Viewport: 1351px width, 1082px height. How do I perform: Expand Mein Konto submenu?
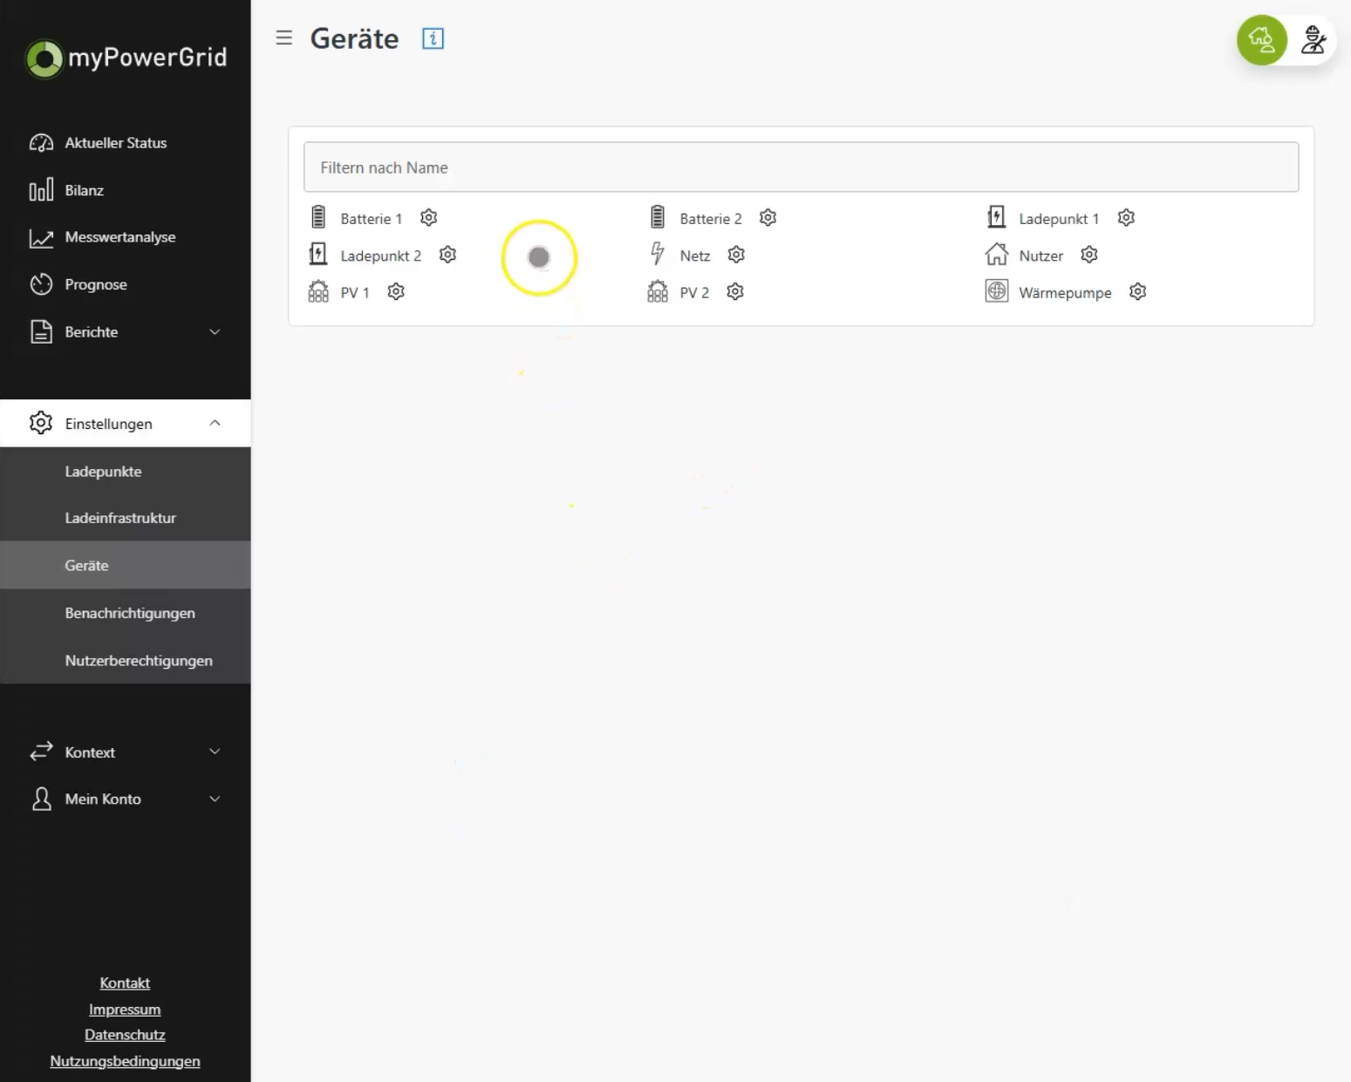pos(126,799)
